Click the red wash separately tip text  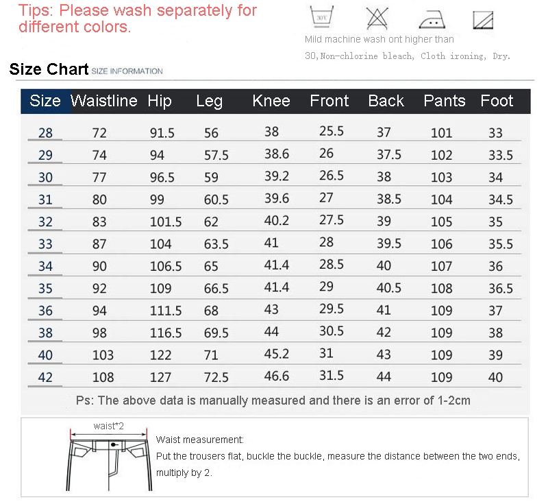tap(138, 19)
